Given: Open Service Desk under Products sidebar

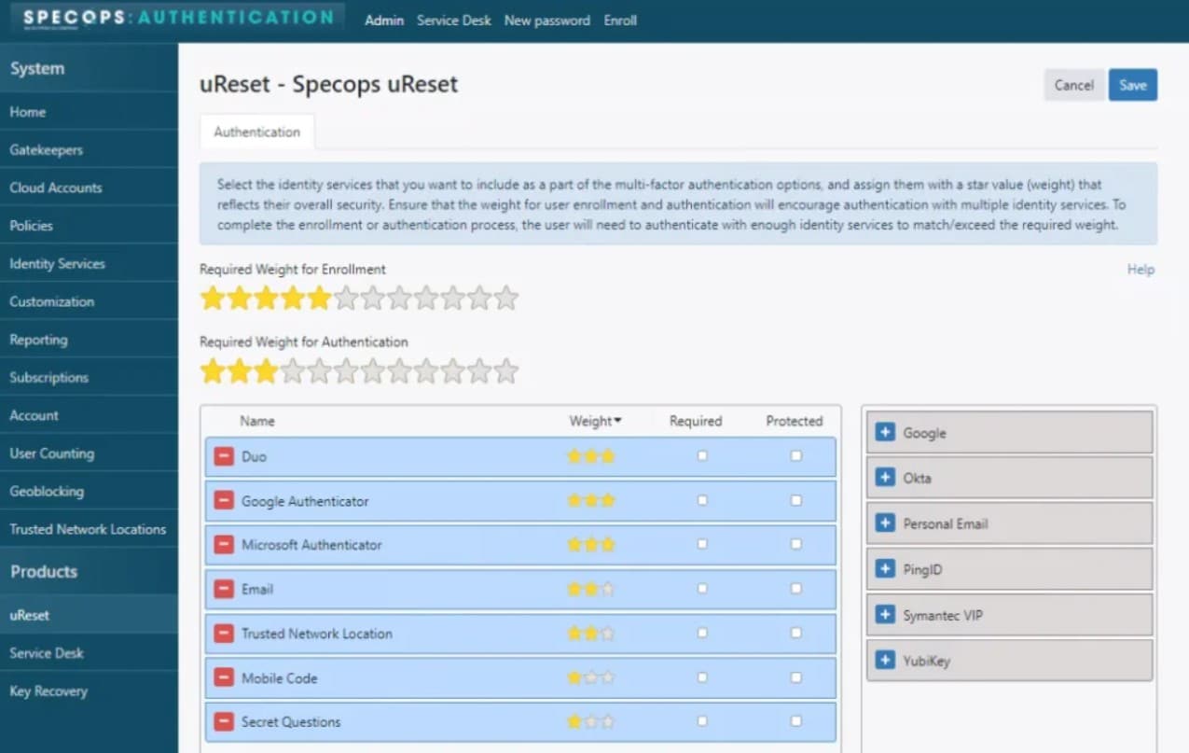Looking at the screenshot, I should 89,653.
